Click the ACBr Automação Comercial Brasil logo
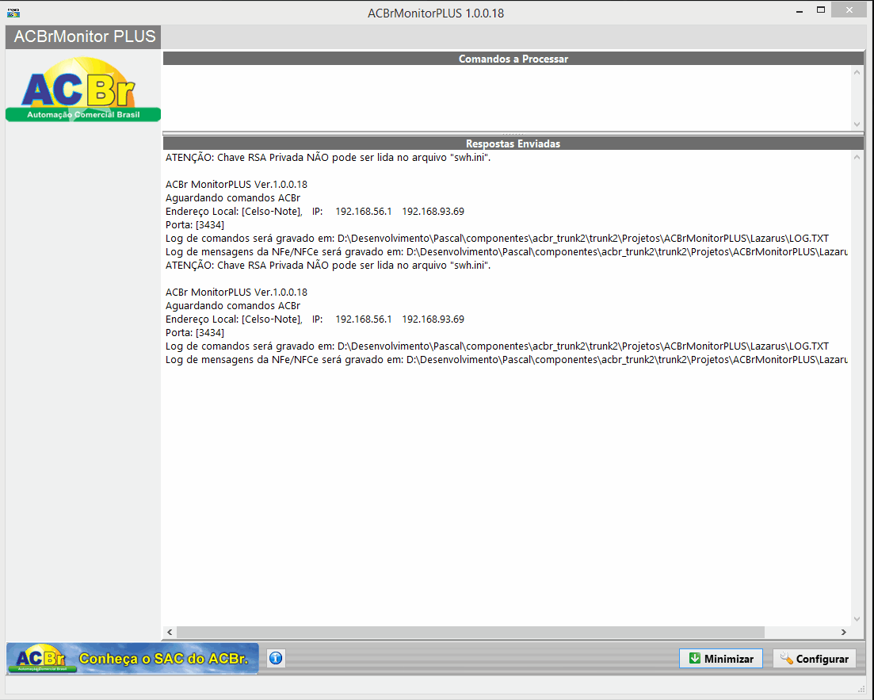Image resolution: width=874 pixels, height=700 pixels. pyautogui.click(x=83, y=90)
